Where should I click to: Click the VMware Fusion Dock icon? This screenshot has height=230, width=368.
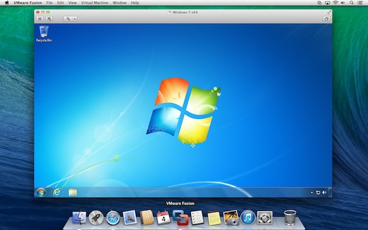coord(180,217)
